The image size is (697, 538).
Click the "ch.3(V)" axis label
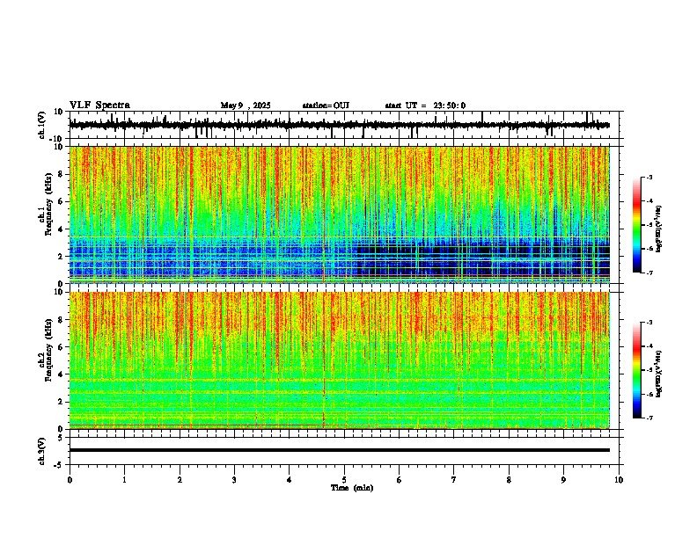42,451
